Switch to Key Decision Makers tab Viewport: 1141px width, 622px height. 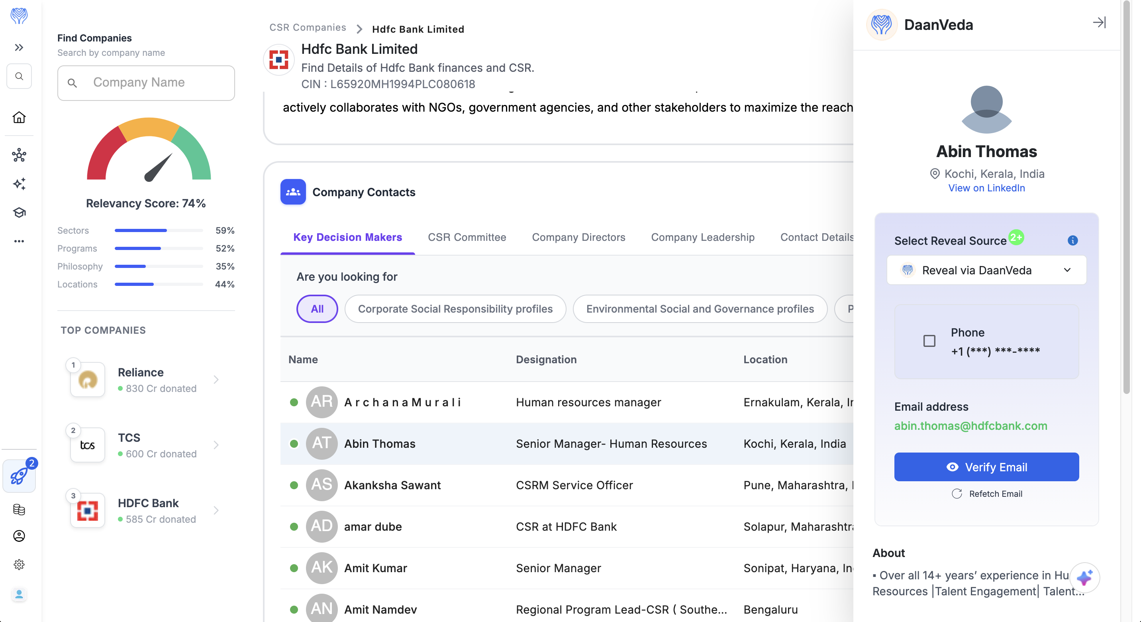tap(348, 237)
